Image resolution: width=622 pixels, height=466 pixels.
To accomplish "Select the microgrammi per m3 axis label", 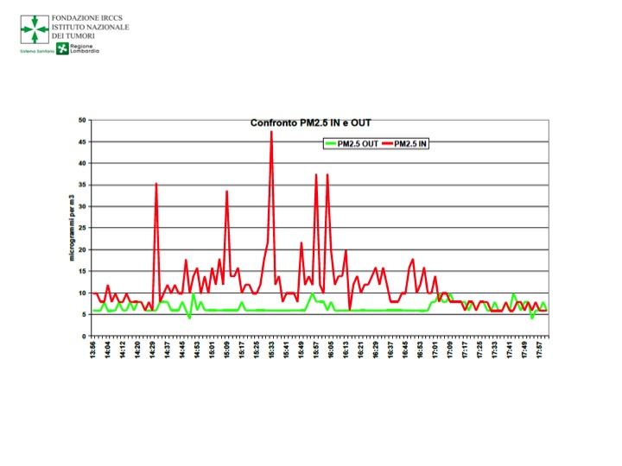I will [x=73, y=227].
